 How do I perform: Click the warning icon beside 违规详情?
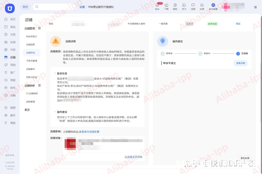coord(56,41)
